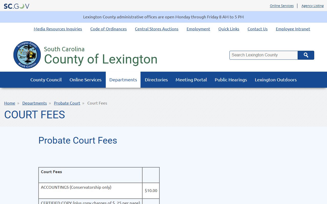327x204 pixels.
Task: Open Lexington Outdoors menu item
Action: tap(276, 80)
